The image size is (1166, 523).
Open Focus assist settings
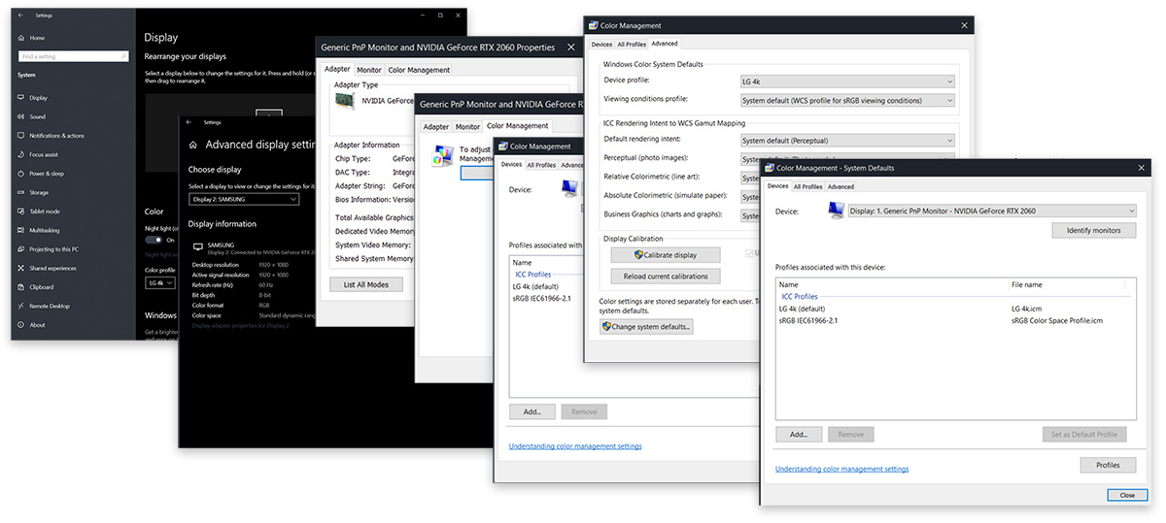coord(44,154)
